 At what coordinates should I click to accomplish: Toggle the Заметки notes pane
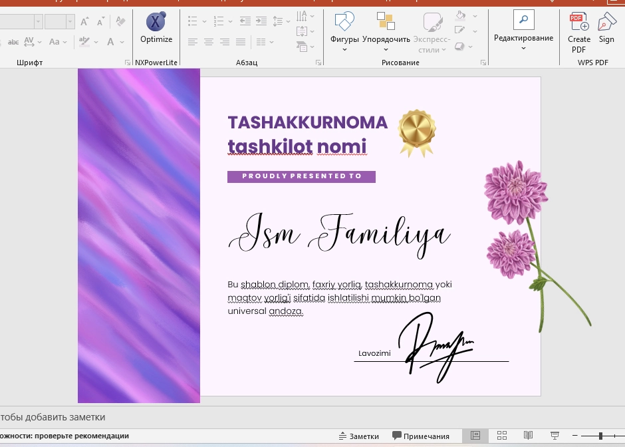359,436
